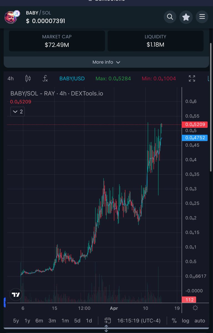Open the 4h interval selector
The image size is (213, 333).
[11, 79]
